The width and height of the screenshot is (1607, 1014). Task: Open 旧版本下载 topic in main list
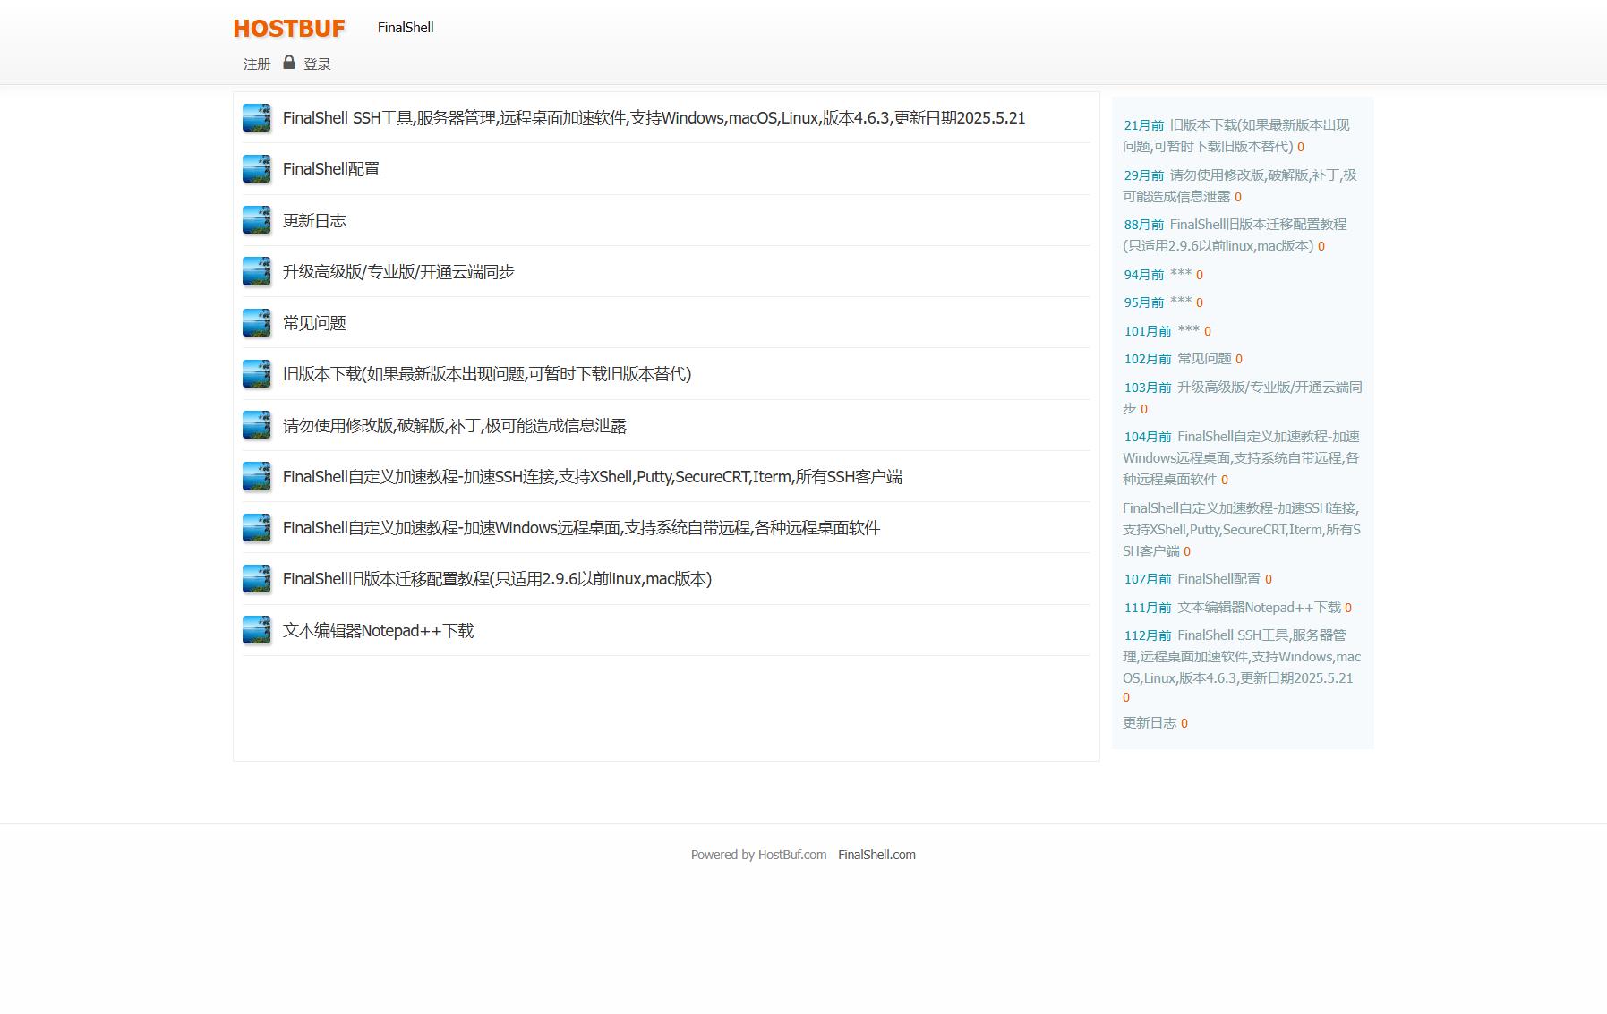[487, 374]
